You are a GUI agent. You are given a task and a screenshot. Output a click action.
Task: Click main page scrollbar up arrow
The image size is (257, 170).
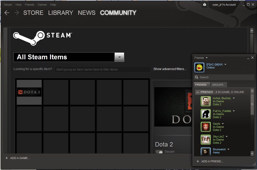point(252,31)
